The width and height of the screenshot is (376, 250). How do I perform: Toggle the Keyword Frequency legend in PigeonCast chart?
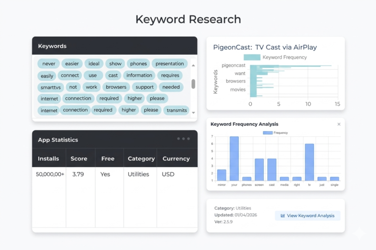(252, 57)
